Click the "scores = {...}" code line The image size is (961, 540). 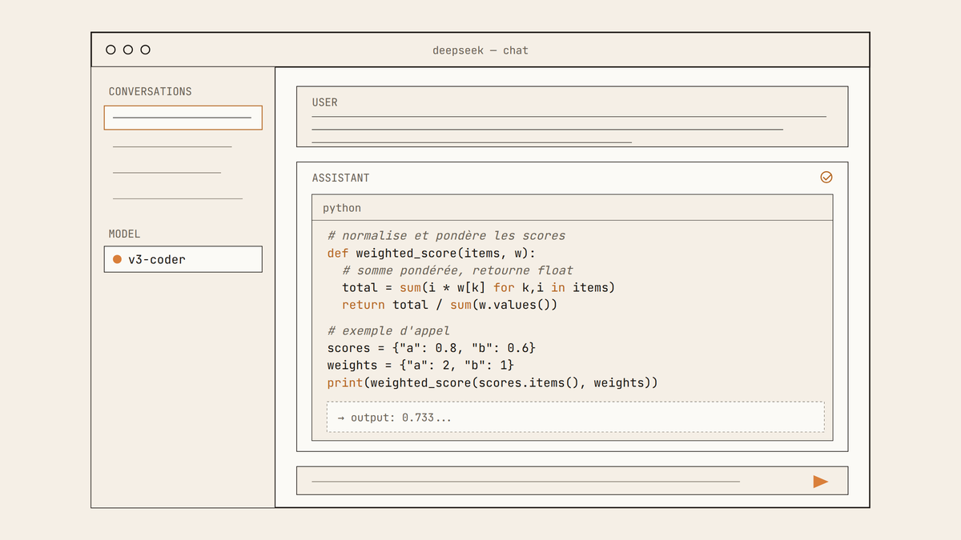pos(431,348)
